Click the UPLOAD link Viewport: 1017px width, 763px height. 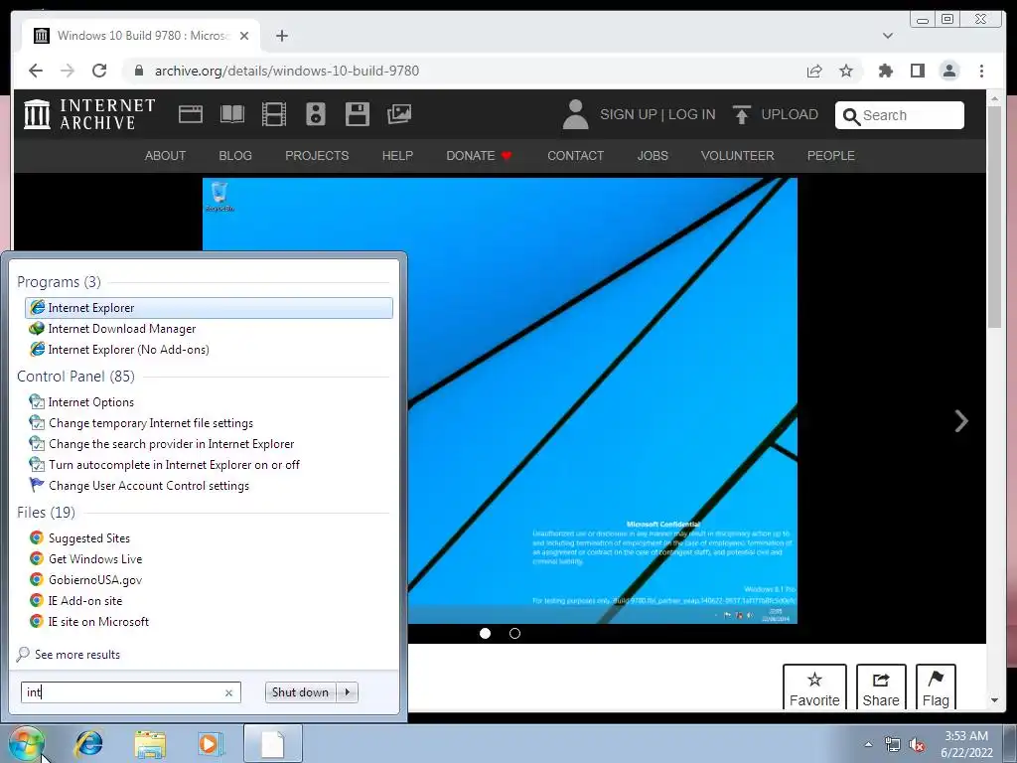776,115
